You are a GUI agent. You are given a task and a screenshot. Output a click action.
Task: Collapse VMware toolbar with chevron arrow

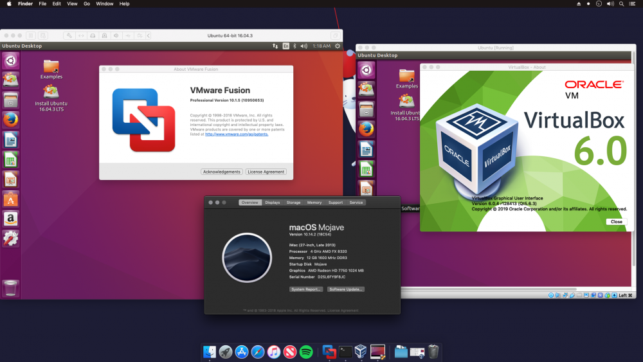pyautogui.click(x=149, y=35)
